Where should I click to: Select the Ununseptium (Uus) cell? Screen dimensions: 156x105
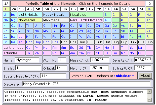coord(141,42)
